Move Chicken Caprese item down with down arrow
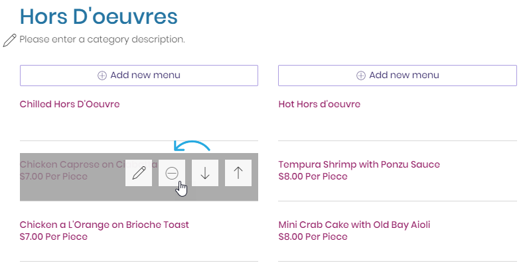 (205, 173)
